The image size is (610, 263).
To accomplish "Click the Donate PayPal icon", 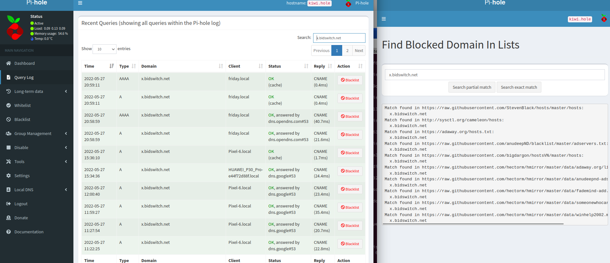I will click(x=9, y=218).
